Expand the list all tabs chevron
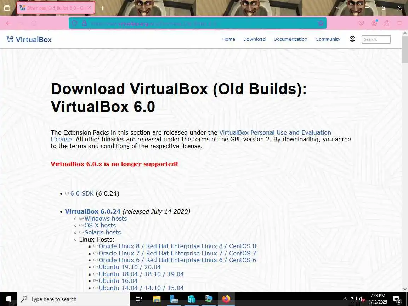 (x=338, y=8)
